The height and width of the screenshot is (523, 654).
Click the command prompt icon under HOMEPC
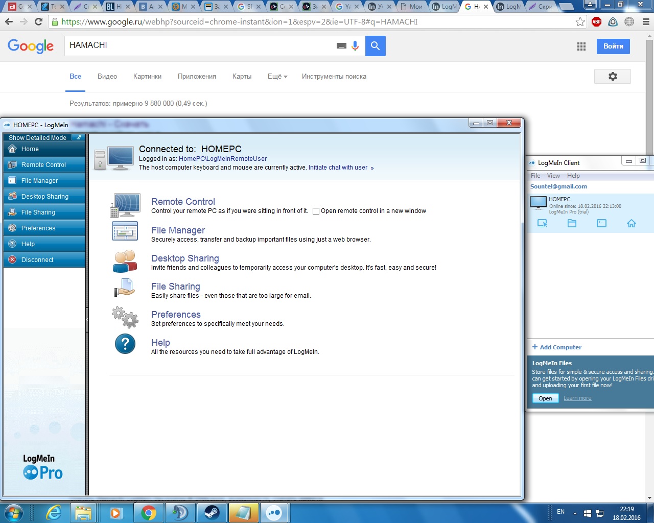click(601, 224)
